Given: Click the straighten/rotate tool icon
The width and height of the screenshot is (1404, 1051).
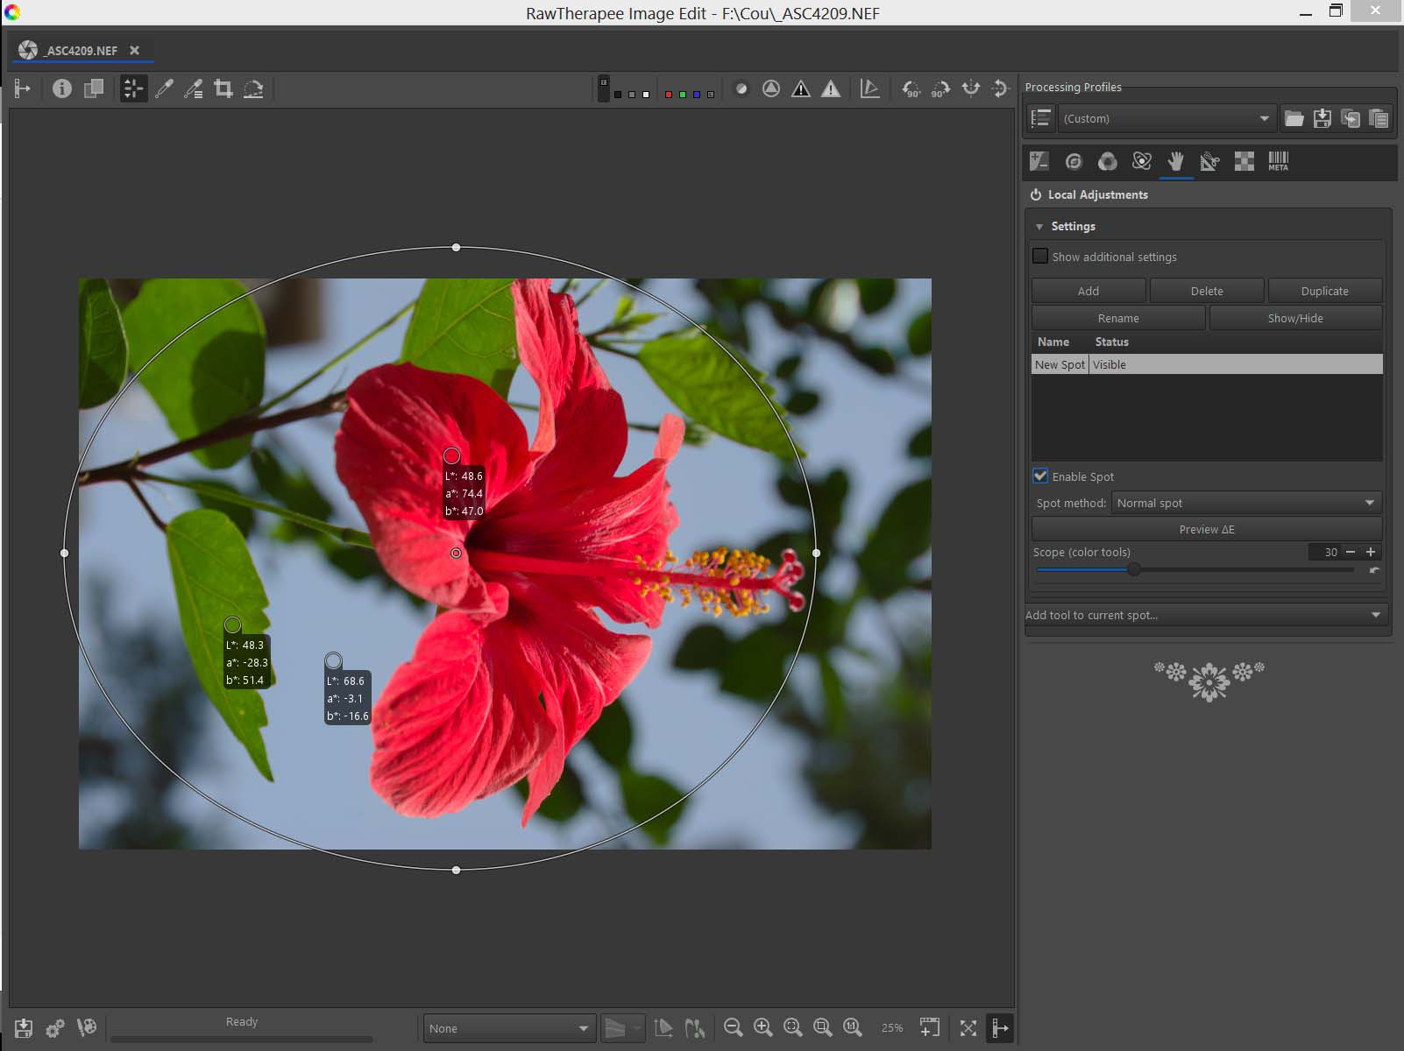Looking at the screenshot, I should coord(253,88).
